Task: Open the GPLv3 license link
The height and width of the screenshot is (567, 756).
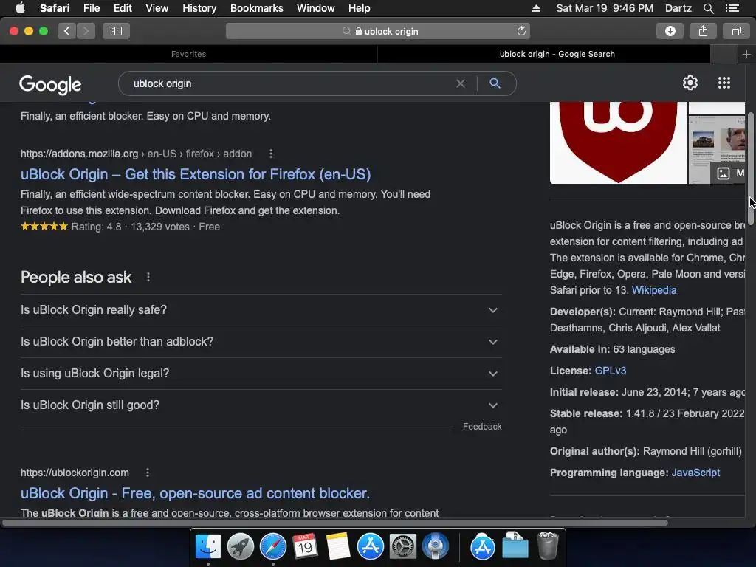Action: (611, 371)
